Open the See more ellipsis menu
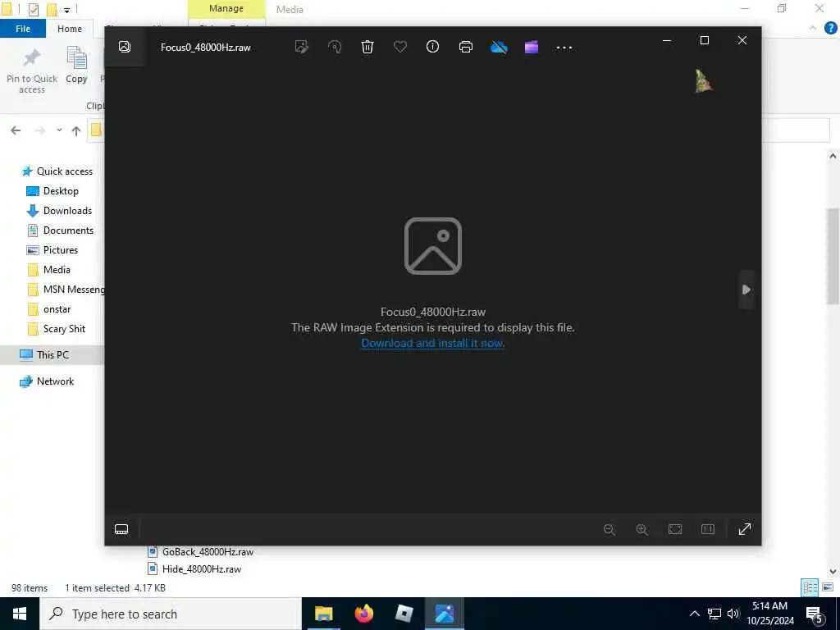The image size is (840, 630). point(564,48)
